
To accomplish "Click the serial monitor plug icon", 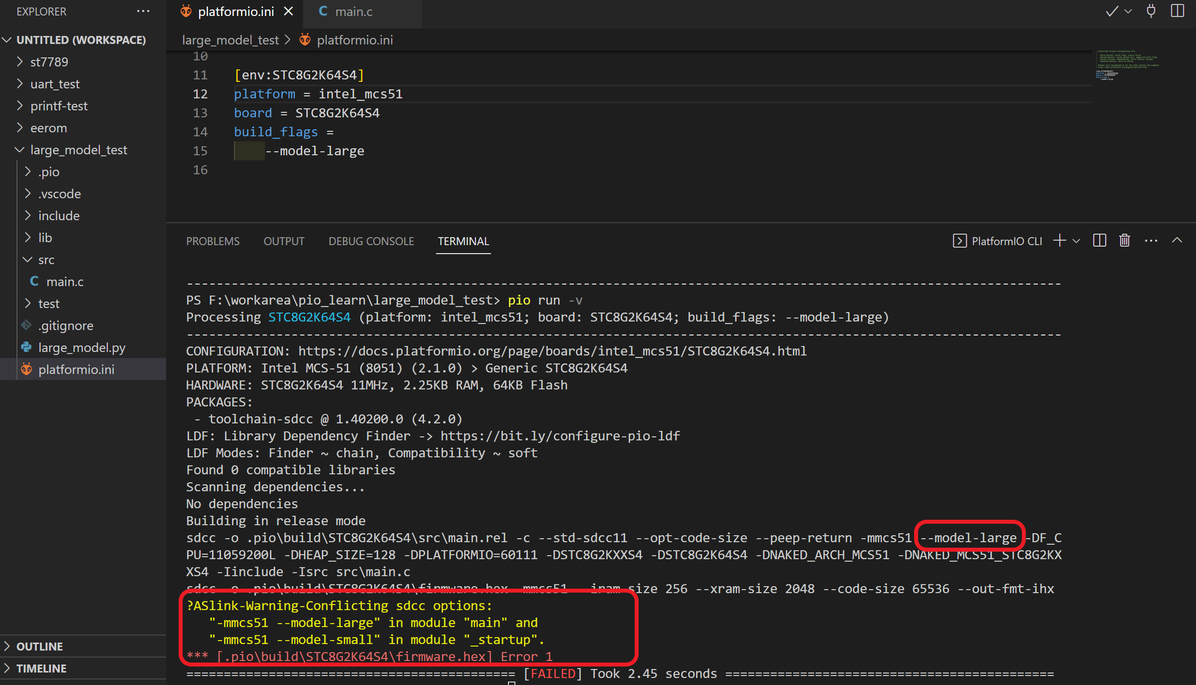I will 1151,11.
